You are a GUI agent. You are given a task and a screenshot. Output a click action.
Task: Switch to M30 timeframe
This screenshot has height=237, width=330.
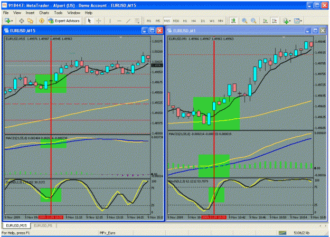coord(176,21)
